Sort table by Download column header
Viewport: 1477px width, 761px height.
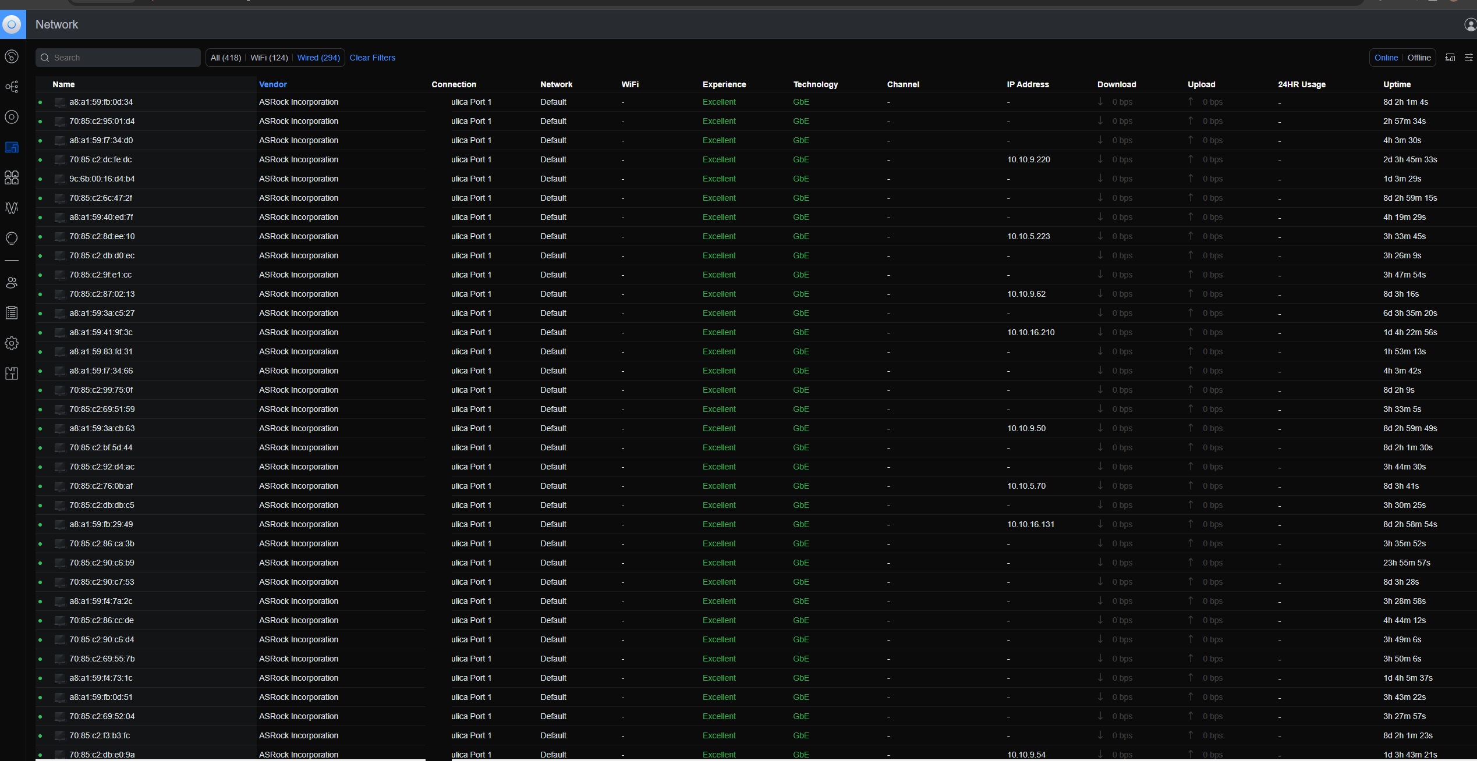click(1116, 84)
